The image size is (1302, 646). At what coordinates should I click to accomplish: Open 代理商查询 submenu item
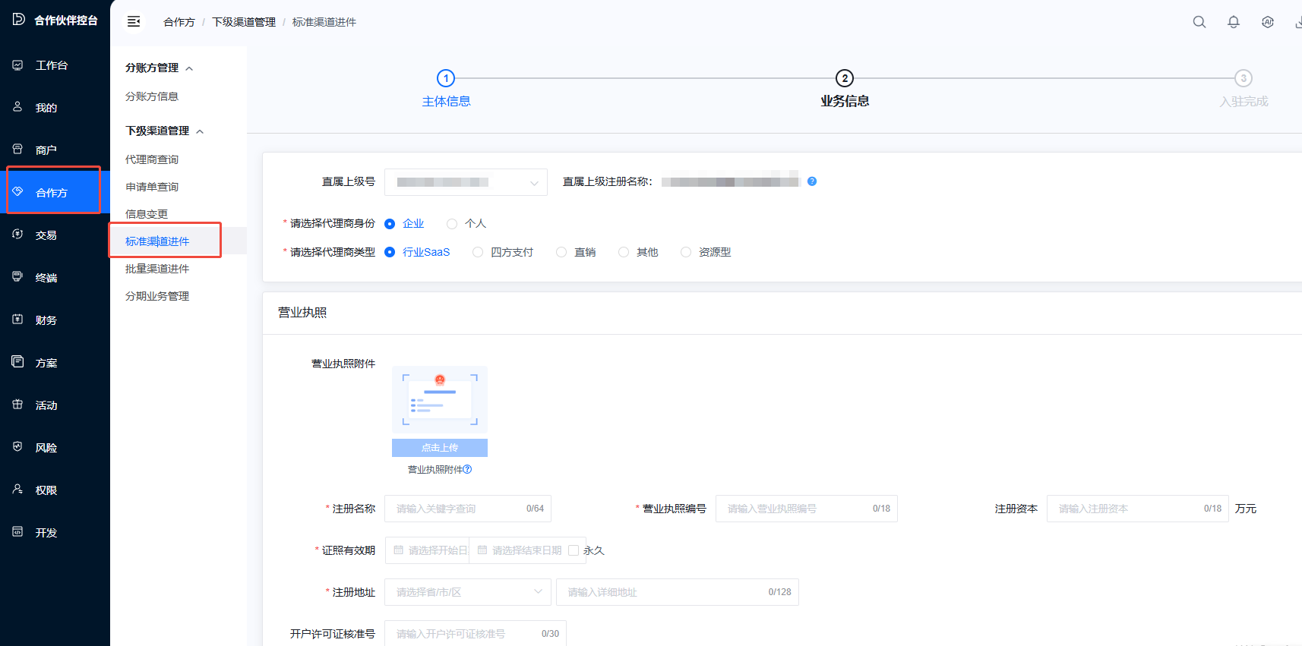tap(152, 159)
